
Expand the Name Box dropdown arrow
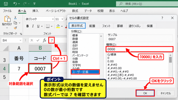tap(20, 40)
